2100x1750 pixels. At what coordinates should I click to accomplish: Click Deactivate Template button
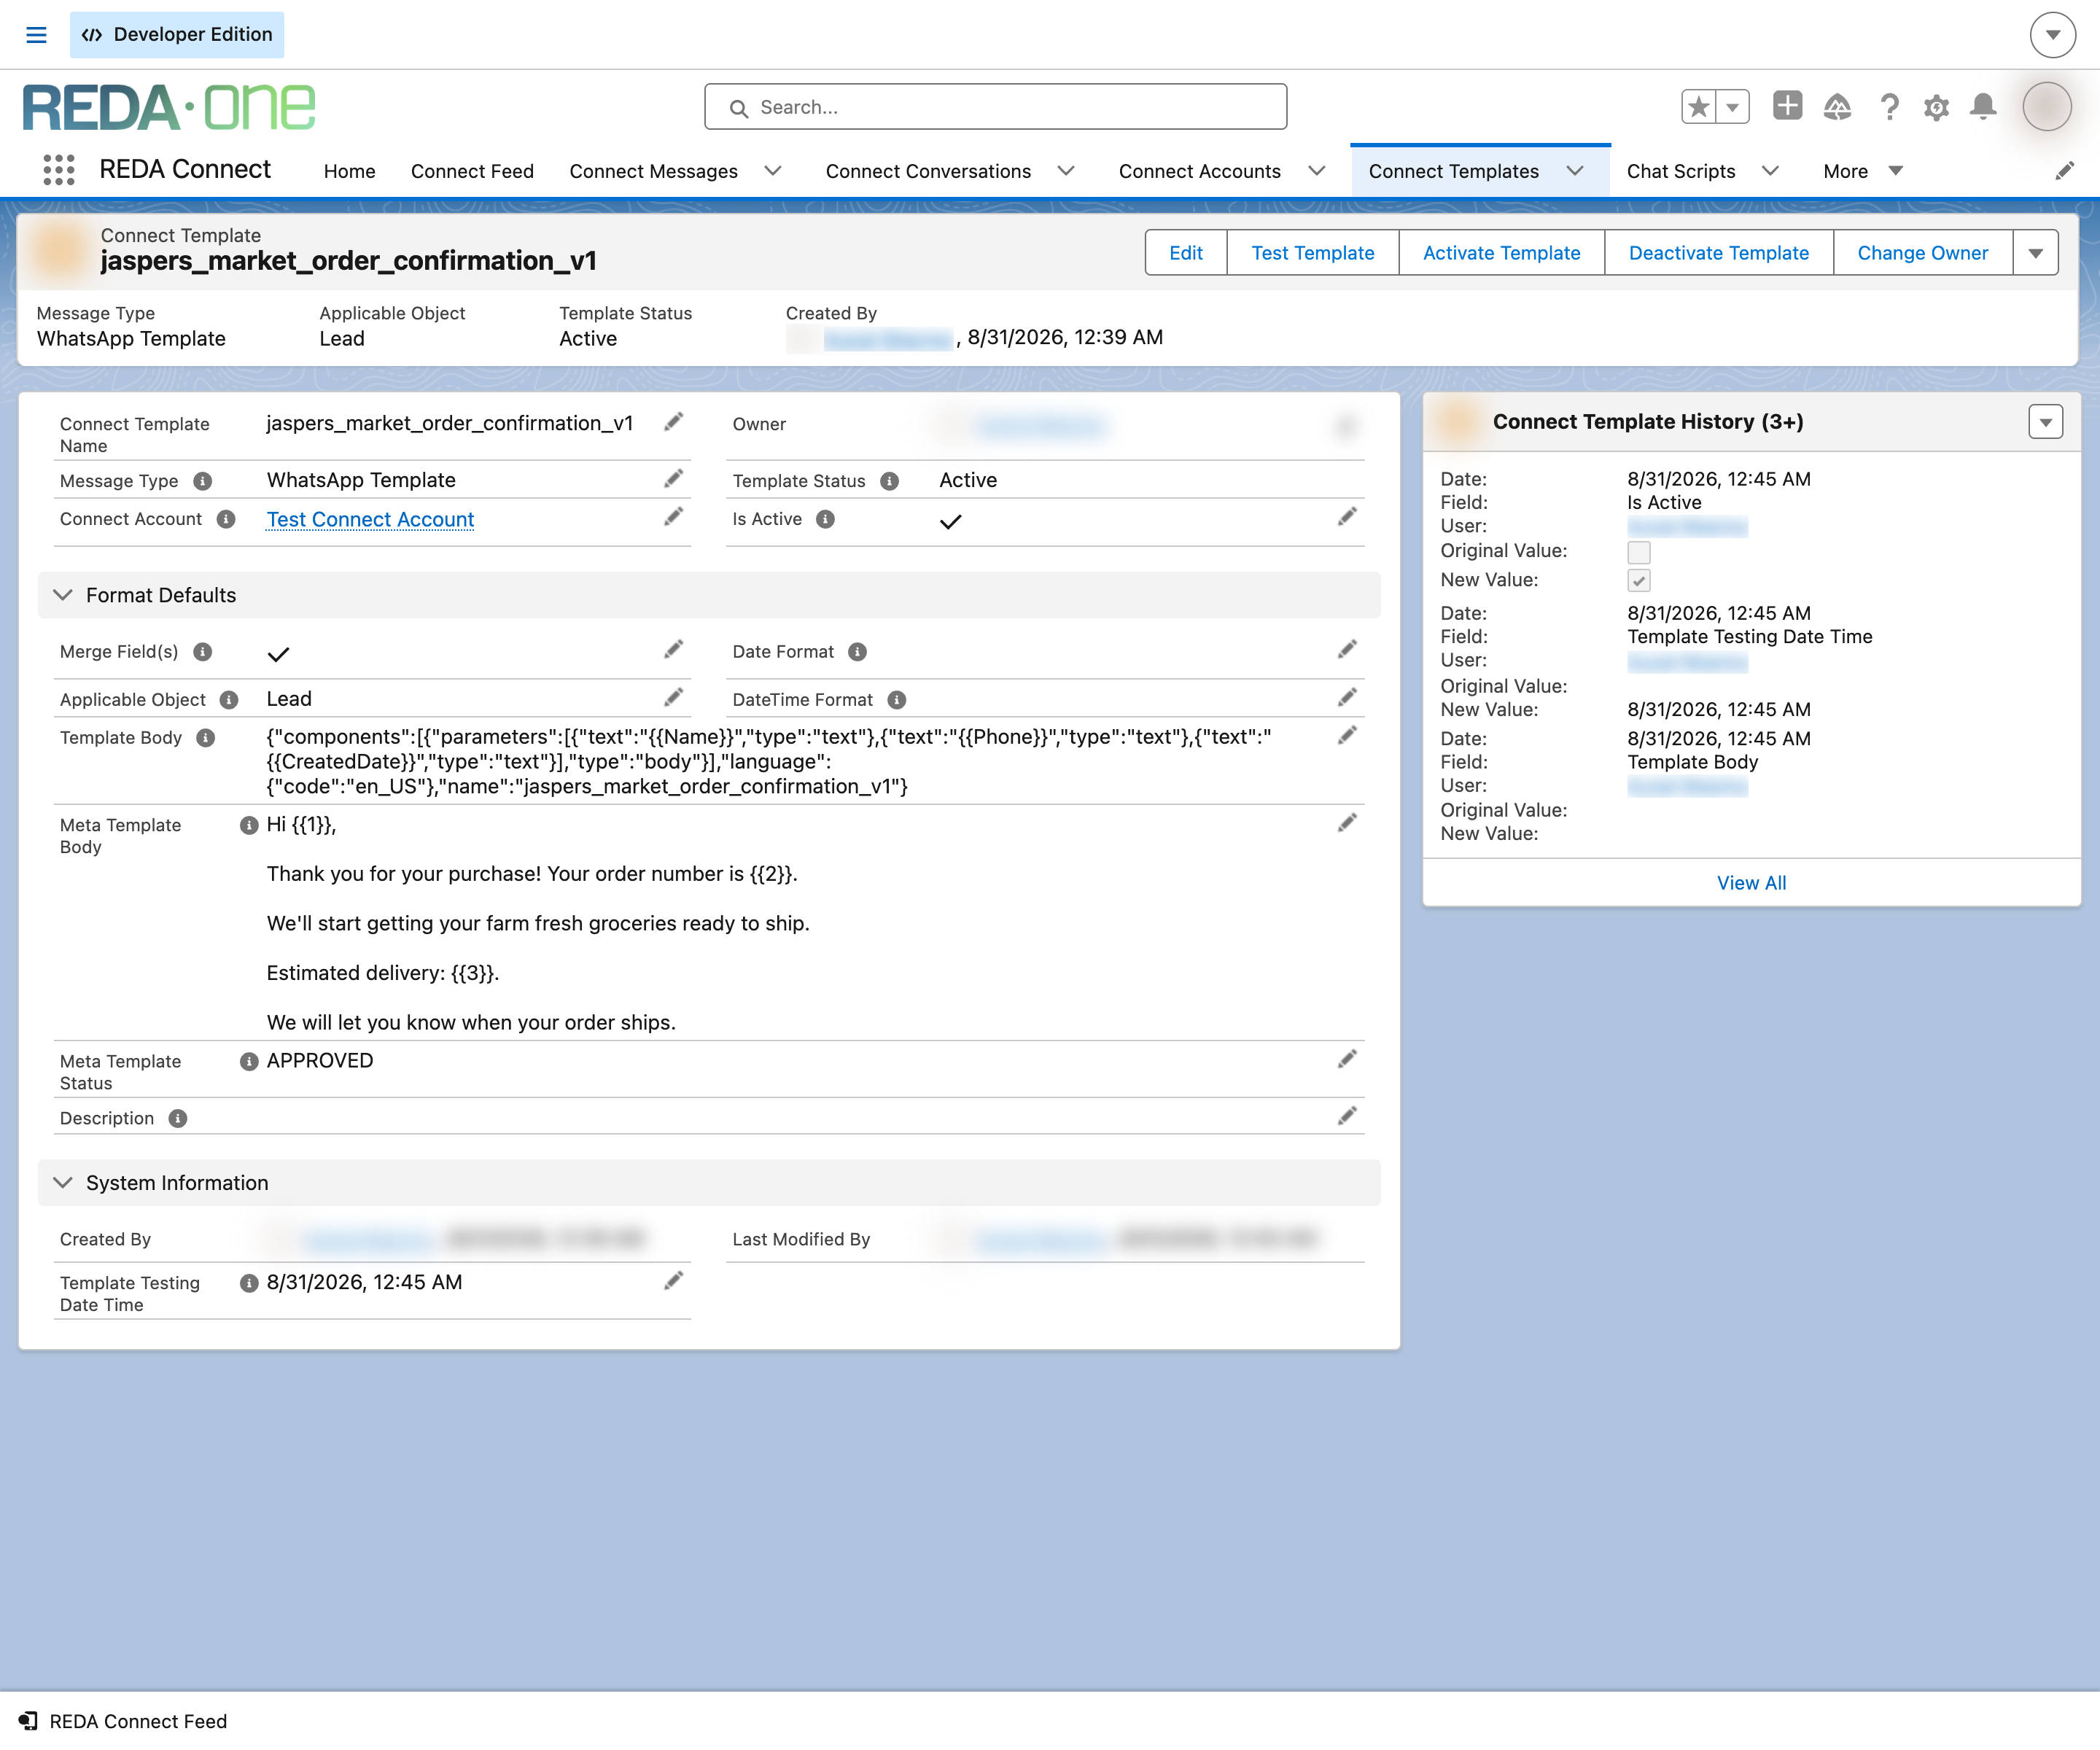tap(1718, 253)
